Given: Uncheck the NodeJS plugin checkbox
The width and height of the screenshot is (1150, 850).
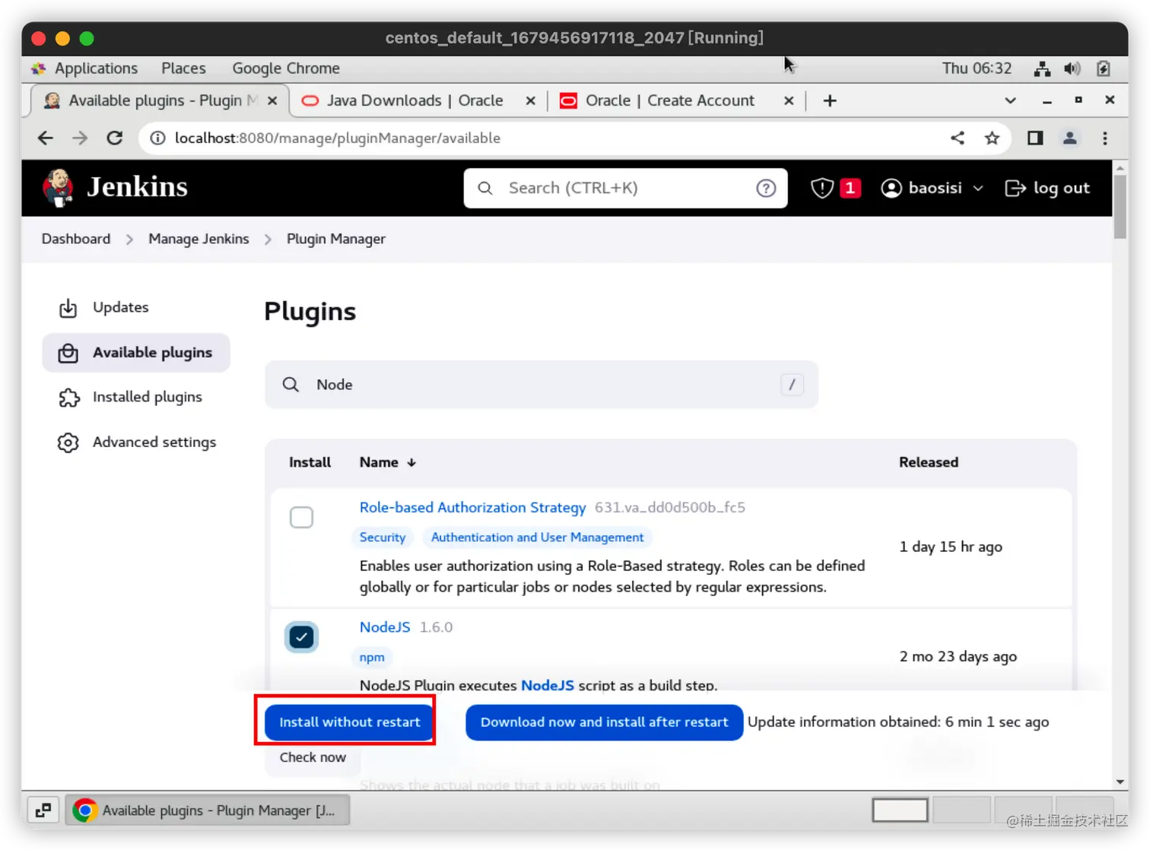Looking at the screenshot, I should [x=301, y=637].
